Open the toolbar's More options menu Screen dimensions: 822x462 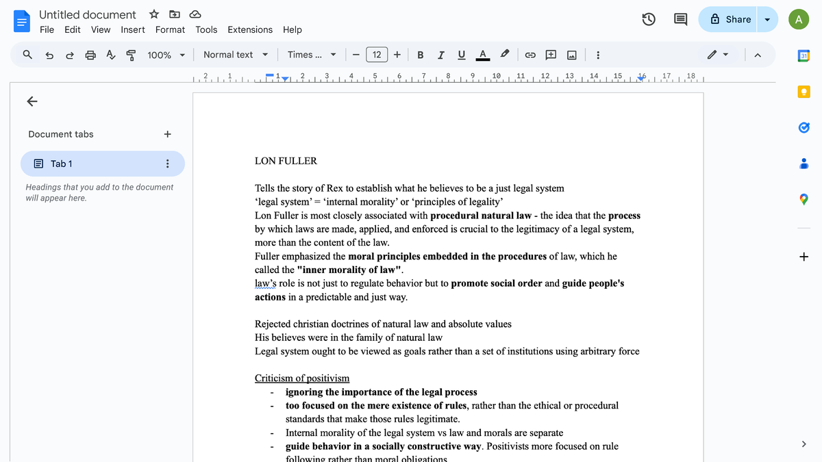pos(598,55)
